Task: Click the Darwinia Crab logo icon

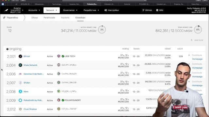Action: click(20, 74)
